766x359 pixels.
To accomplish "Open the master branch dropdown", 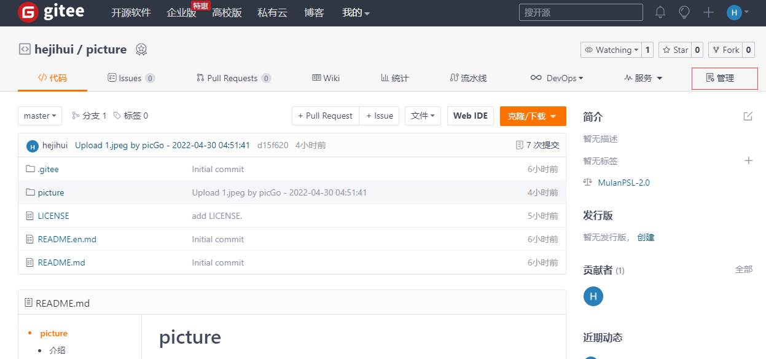I will [x=40, y=116].
